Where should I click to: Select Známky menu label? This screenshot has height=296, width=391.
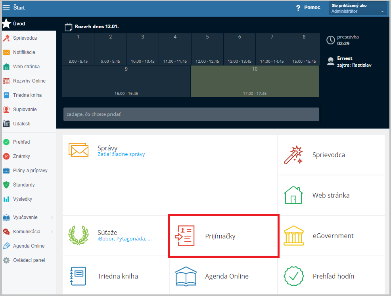(x=21, y=156)
